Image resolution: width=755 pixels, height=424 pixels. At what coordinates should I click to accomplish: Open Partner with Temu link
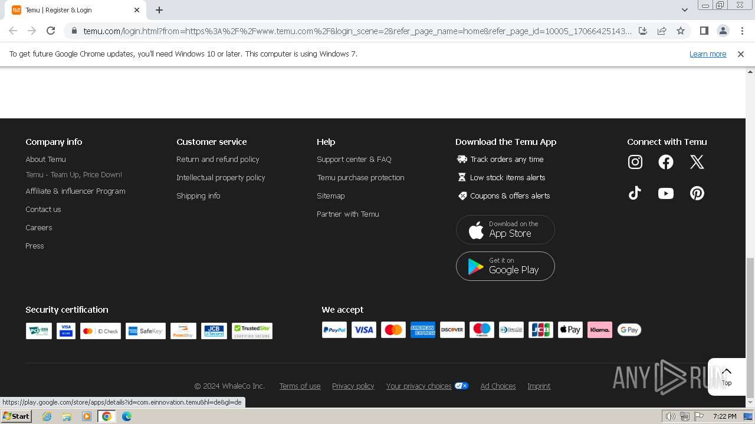(348, 214)
